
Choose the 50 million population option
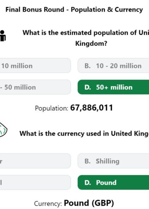[x=35, y=87]
